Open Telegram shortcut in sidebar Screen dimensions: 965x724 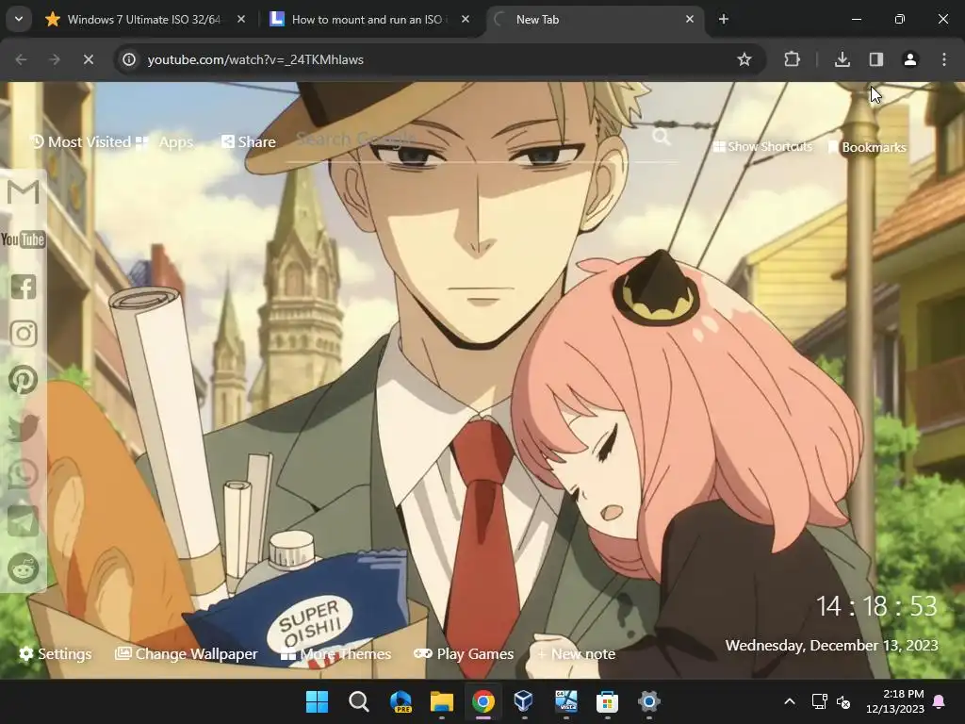coord(24,521)
